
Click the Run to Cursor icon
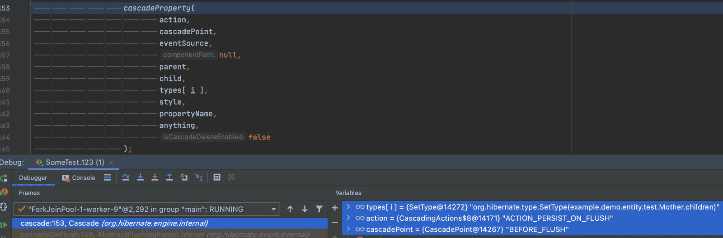pyautogui.click(x=199, y=177)
